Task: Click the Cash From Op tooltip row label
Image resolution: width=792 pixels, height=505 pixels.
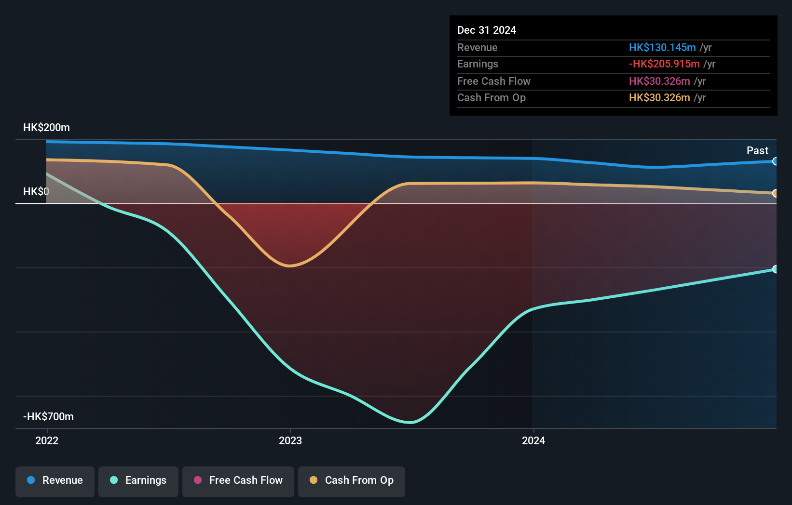Action: (492, 97)
